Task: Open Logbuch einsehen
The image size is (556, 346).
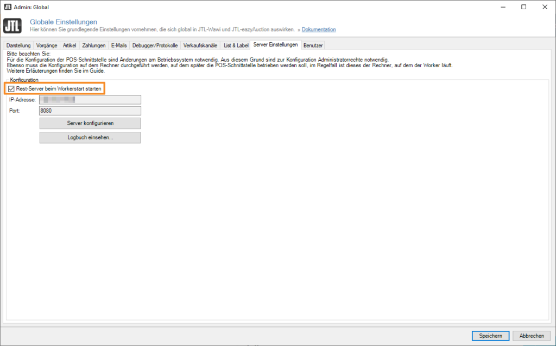Action: [90, 138]
